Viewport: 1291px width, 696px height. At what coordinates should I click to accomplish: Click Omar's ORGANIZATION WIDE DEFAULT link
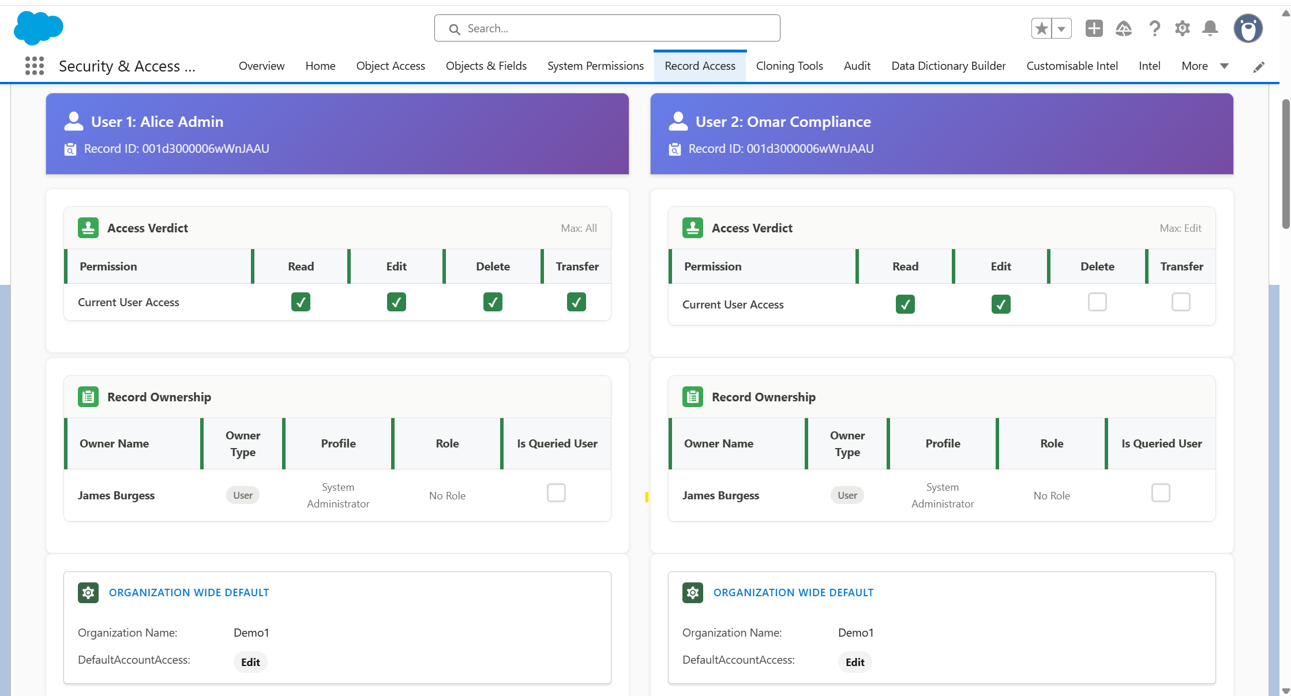793,592
